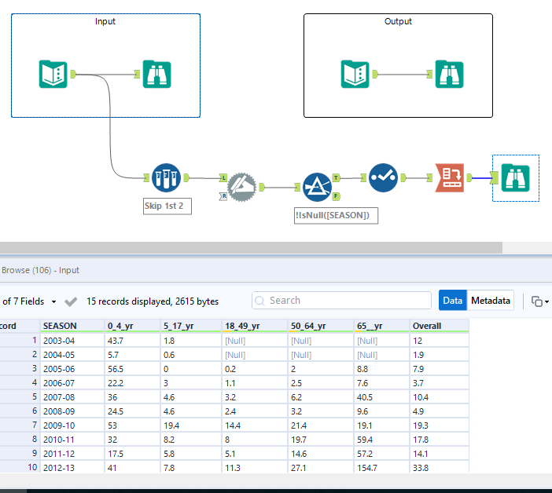This screenshot has width=552, height=493.
Task: Click the 59.4 value in 65__yr column
Action: [381, 440]
